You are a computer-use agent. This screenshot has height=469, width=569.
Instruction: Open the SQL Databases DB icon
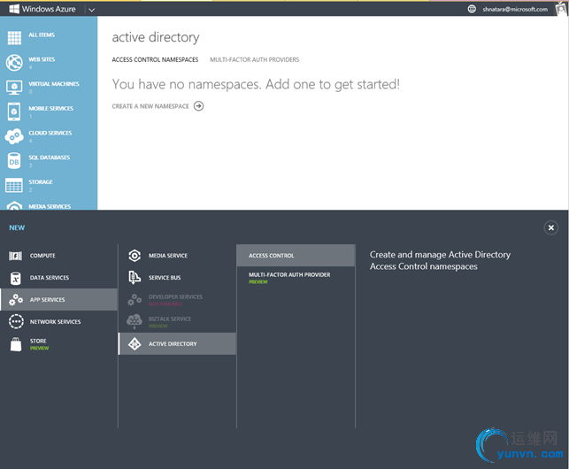(x=14, y=161)
